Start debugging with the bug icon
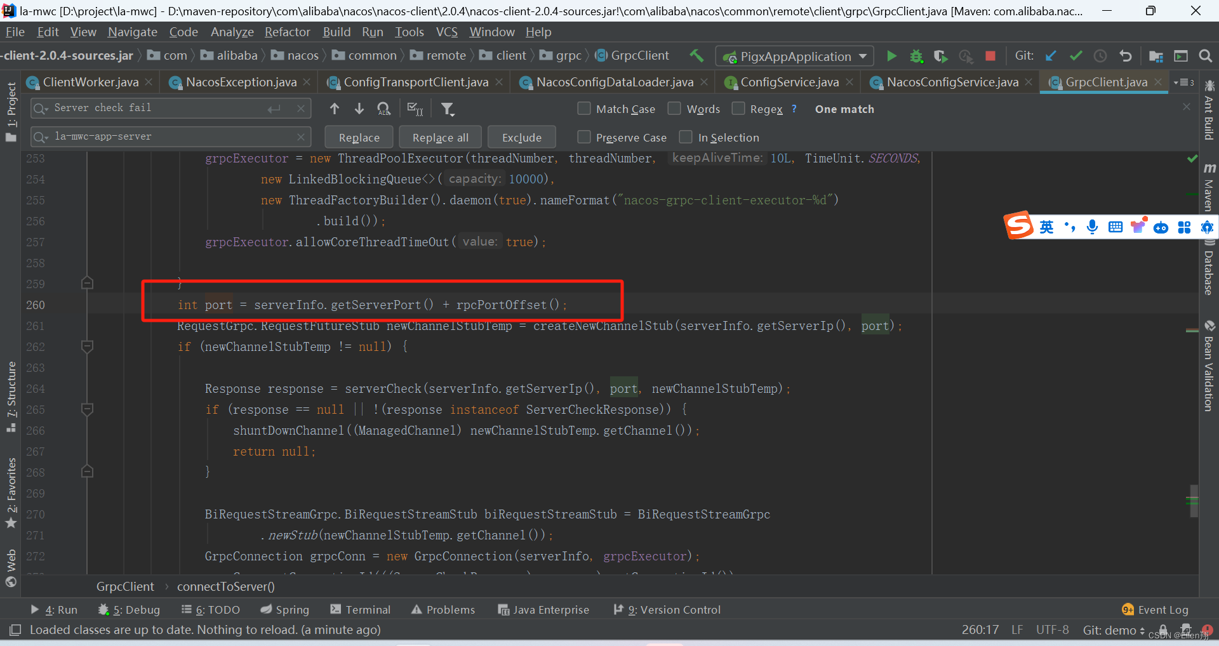 (916, 56)
